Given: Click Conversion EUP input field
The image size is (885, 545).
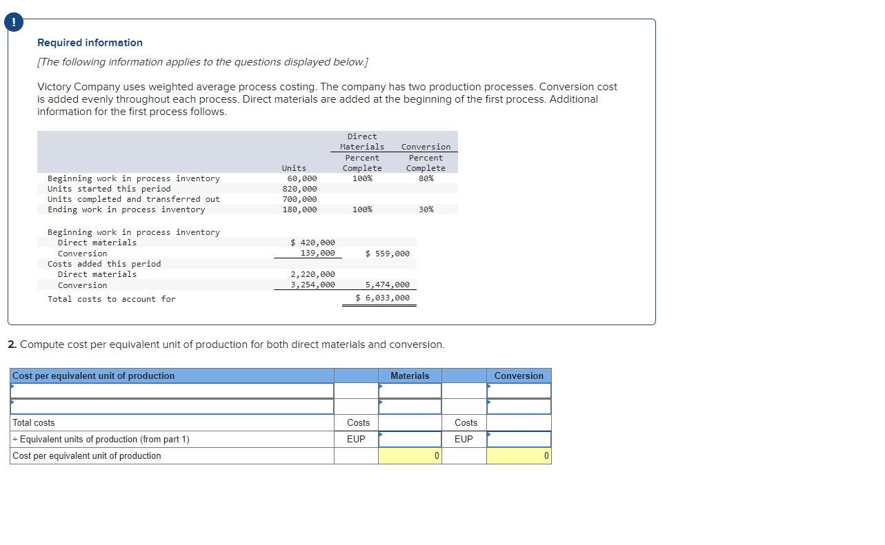Looking at the screenshot, I should click(519, 439).
